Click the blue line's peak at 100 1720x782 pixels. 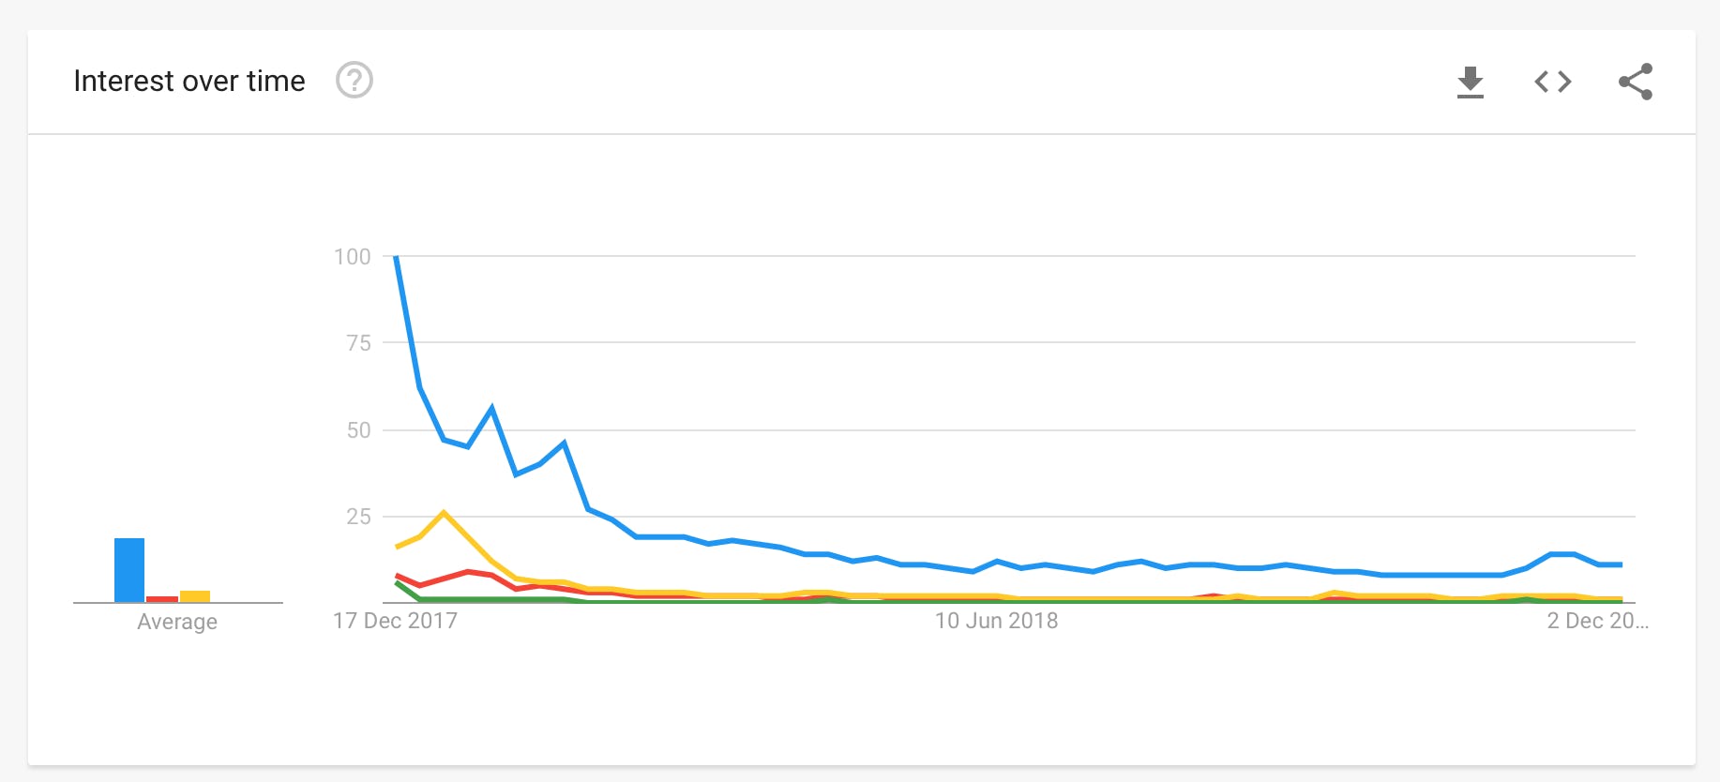pyautogui.click(x=397, y=257)
